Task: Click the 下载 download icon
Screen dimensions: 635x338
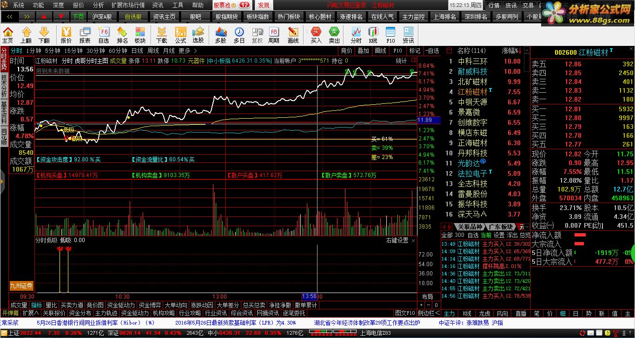Action: (162, 35)
